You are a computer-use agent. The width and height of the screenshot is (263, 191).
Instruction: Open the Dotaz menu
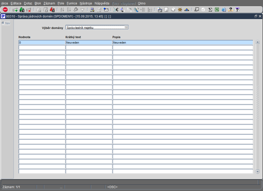coord(28,3)
